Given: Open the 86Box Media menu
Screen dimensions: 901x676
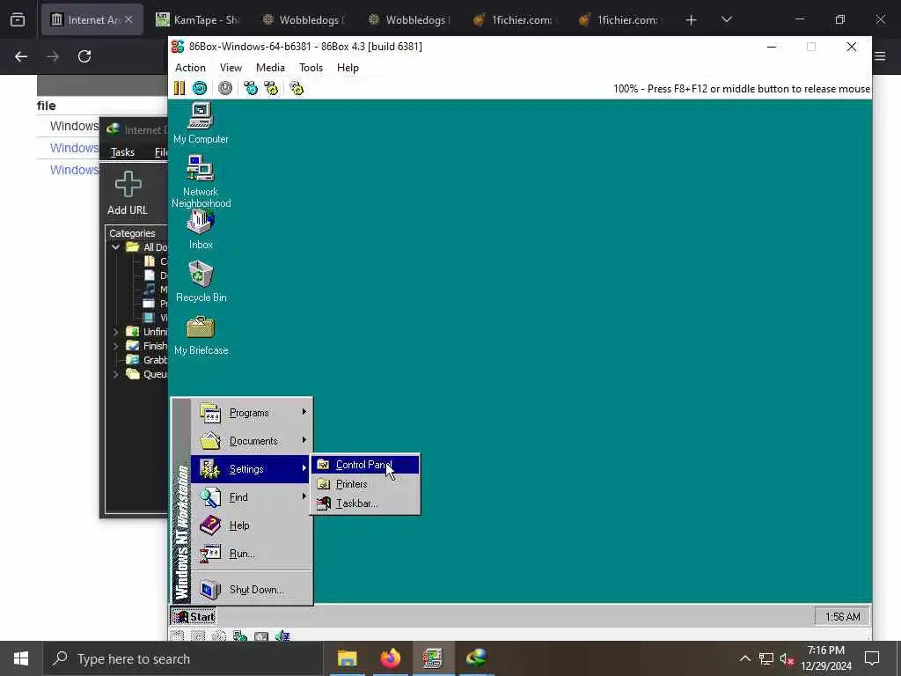Looking at the screenshot, I should [x=270, y=67].
